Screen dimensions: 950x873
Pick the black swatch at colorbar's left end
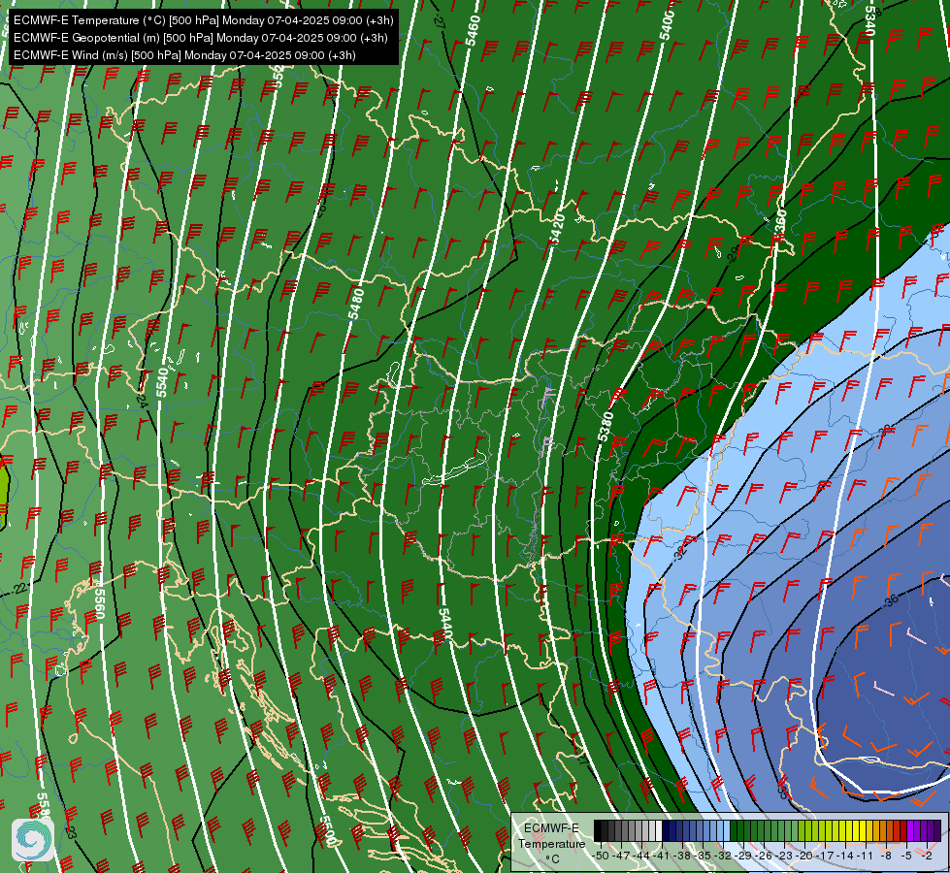tap(598, 830)
